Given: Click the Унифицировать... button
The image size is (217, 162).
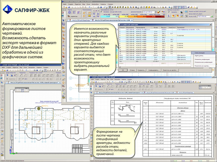Looking at the screenshot, I should point(154,70).
